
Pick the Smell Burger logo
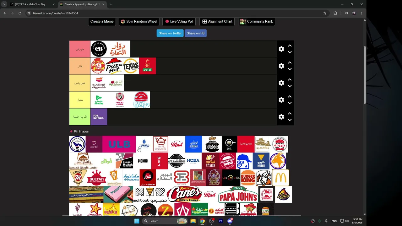click(212, 144)
